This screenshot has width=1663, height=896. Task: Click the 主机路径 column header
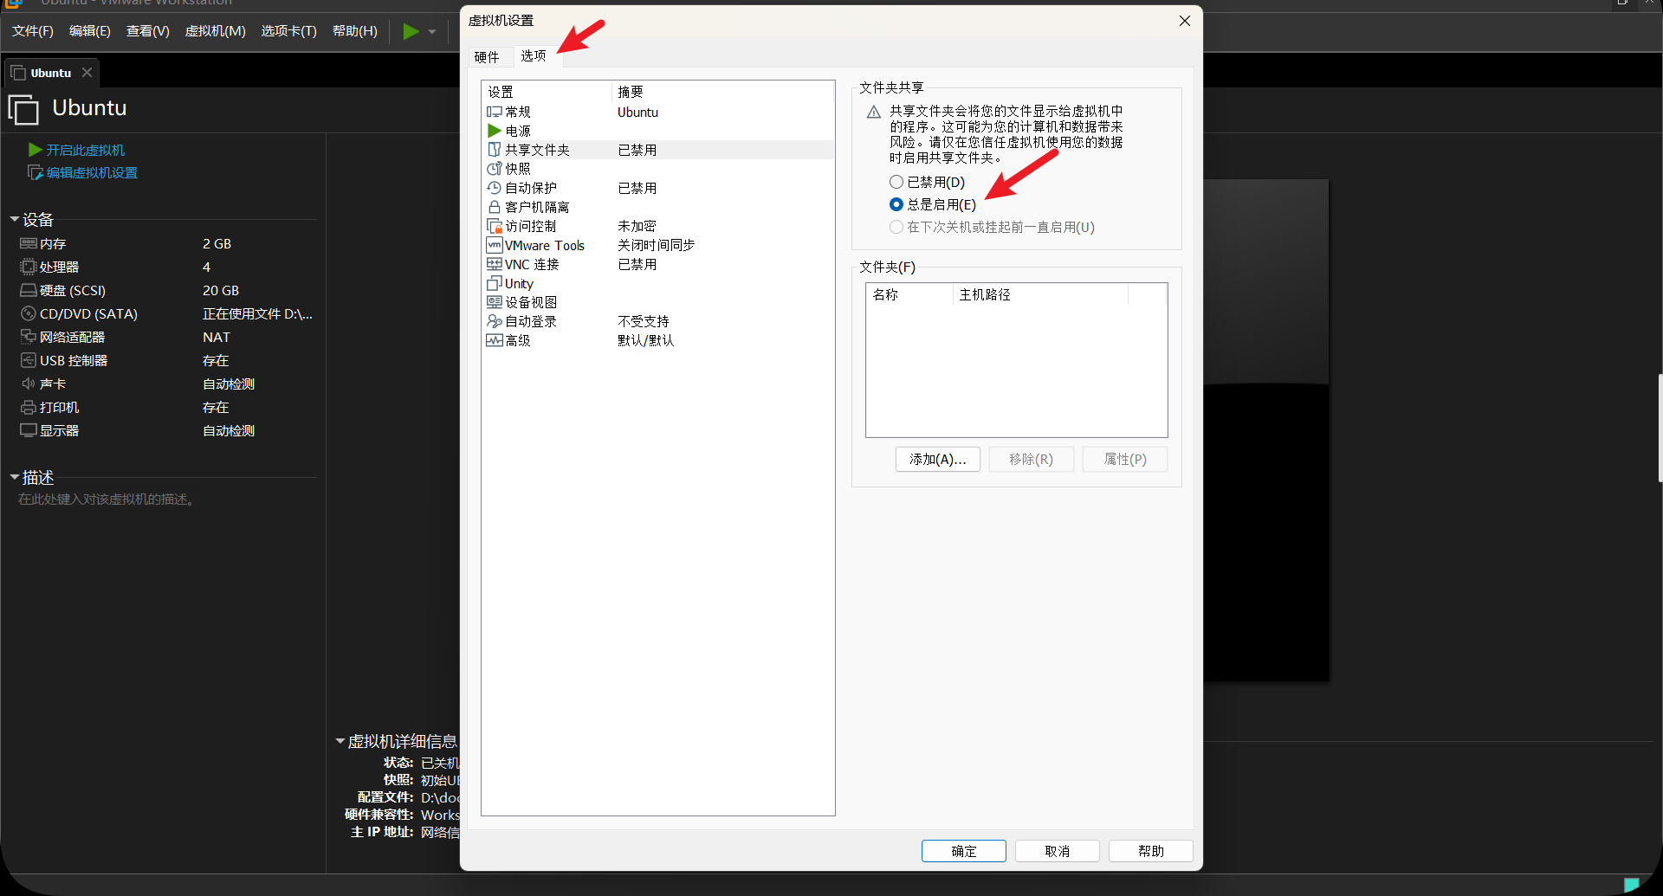click(1040, 294)
